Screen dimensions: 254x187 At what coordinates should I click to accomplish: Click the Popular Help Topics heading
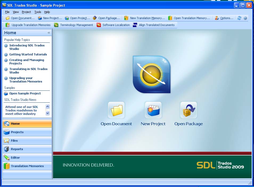click(x=17, y=40)
